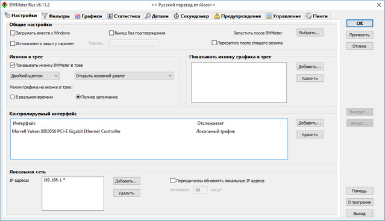This screenshot has width=385, height=221.
Task: Click the warning triangle icon on Предупреждения tab
Action: [217, 16]
